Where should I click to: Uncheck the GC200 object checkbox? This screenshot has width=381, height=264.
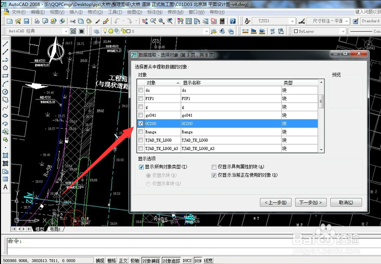(140, 123)
